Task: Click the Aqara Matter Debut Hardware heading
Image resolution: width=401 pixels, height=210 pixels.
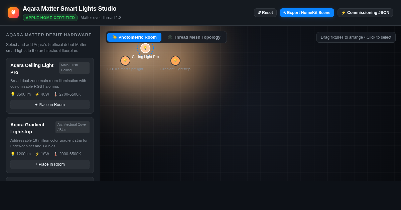Action: pyautogui.click(x=49, y=35)
